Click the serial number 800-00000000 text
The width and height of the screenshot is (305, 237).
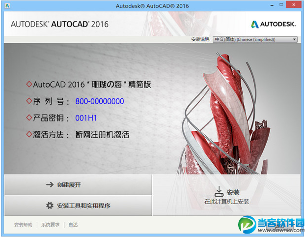click(x=100, y=101)
